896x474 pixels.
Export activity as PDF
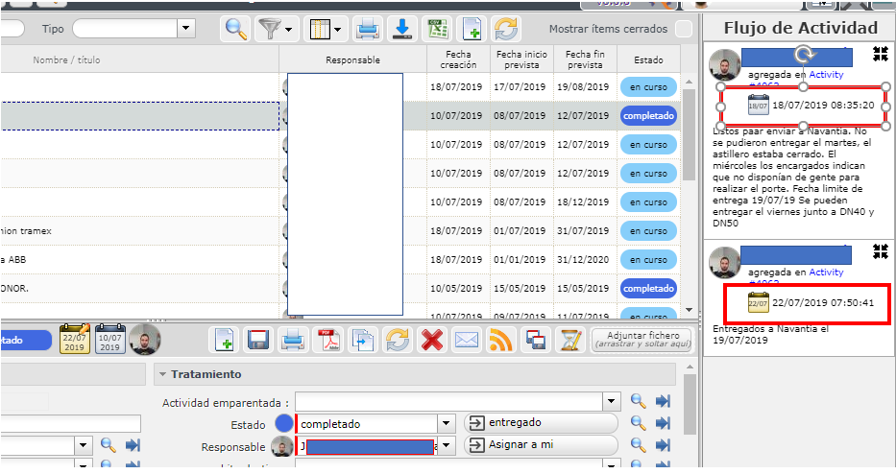329,340
